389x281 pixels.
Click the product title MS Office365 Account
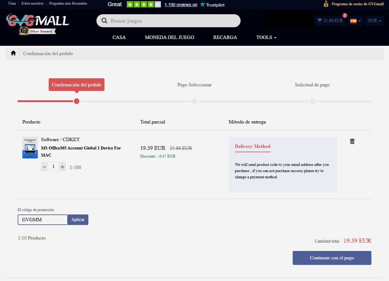(81, 152)
